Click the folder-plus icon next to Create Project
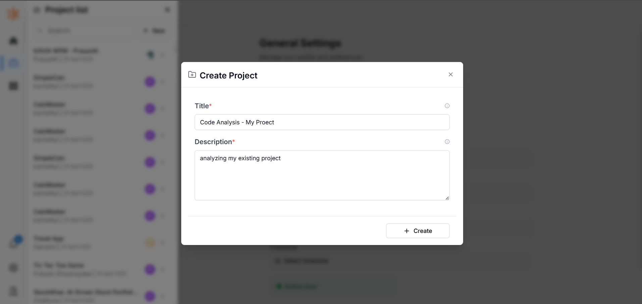642x304 pixels. pyautogui.click(x=192, y=75)
